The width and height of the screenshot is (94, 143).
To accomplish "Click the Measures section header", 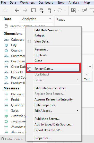I will pyautogui.click(x=11, y=88).
